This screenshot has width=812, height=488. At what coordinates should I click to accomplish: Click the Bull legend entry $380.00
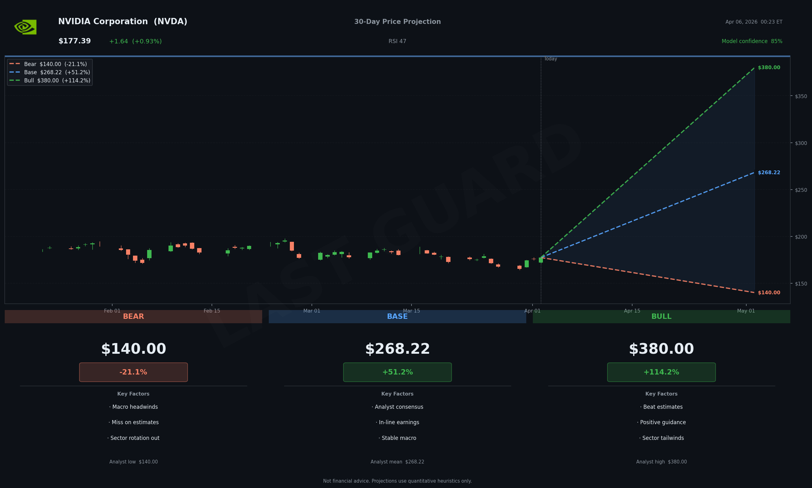[57, 80]
